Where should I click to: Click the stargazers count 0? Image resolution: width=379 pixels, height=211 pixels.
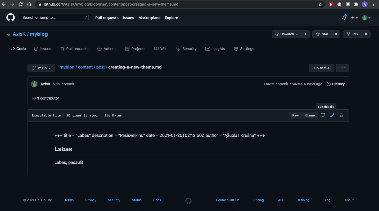(x=336, y=34)
